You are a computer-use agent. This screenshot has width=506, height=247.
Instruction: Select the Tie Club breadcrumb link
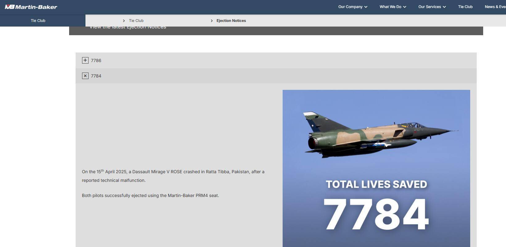(x=136, y=21)
